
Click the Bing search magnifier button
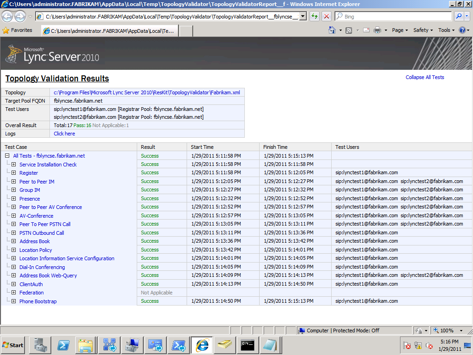459,16
